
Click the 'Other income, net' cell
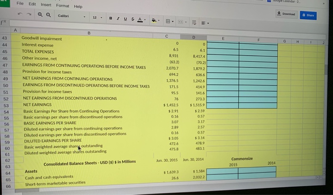coord(39,58)
